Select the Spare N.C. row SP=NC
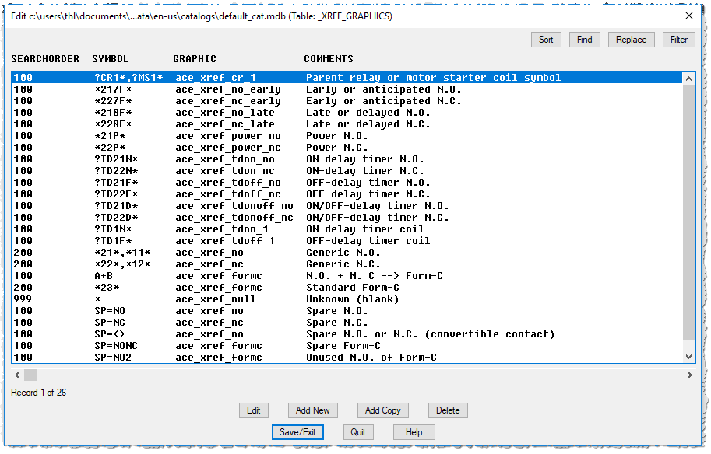The height and width of the screenshot is (454, 711). pyautogui.click(x=347, y=323)
